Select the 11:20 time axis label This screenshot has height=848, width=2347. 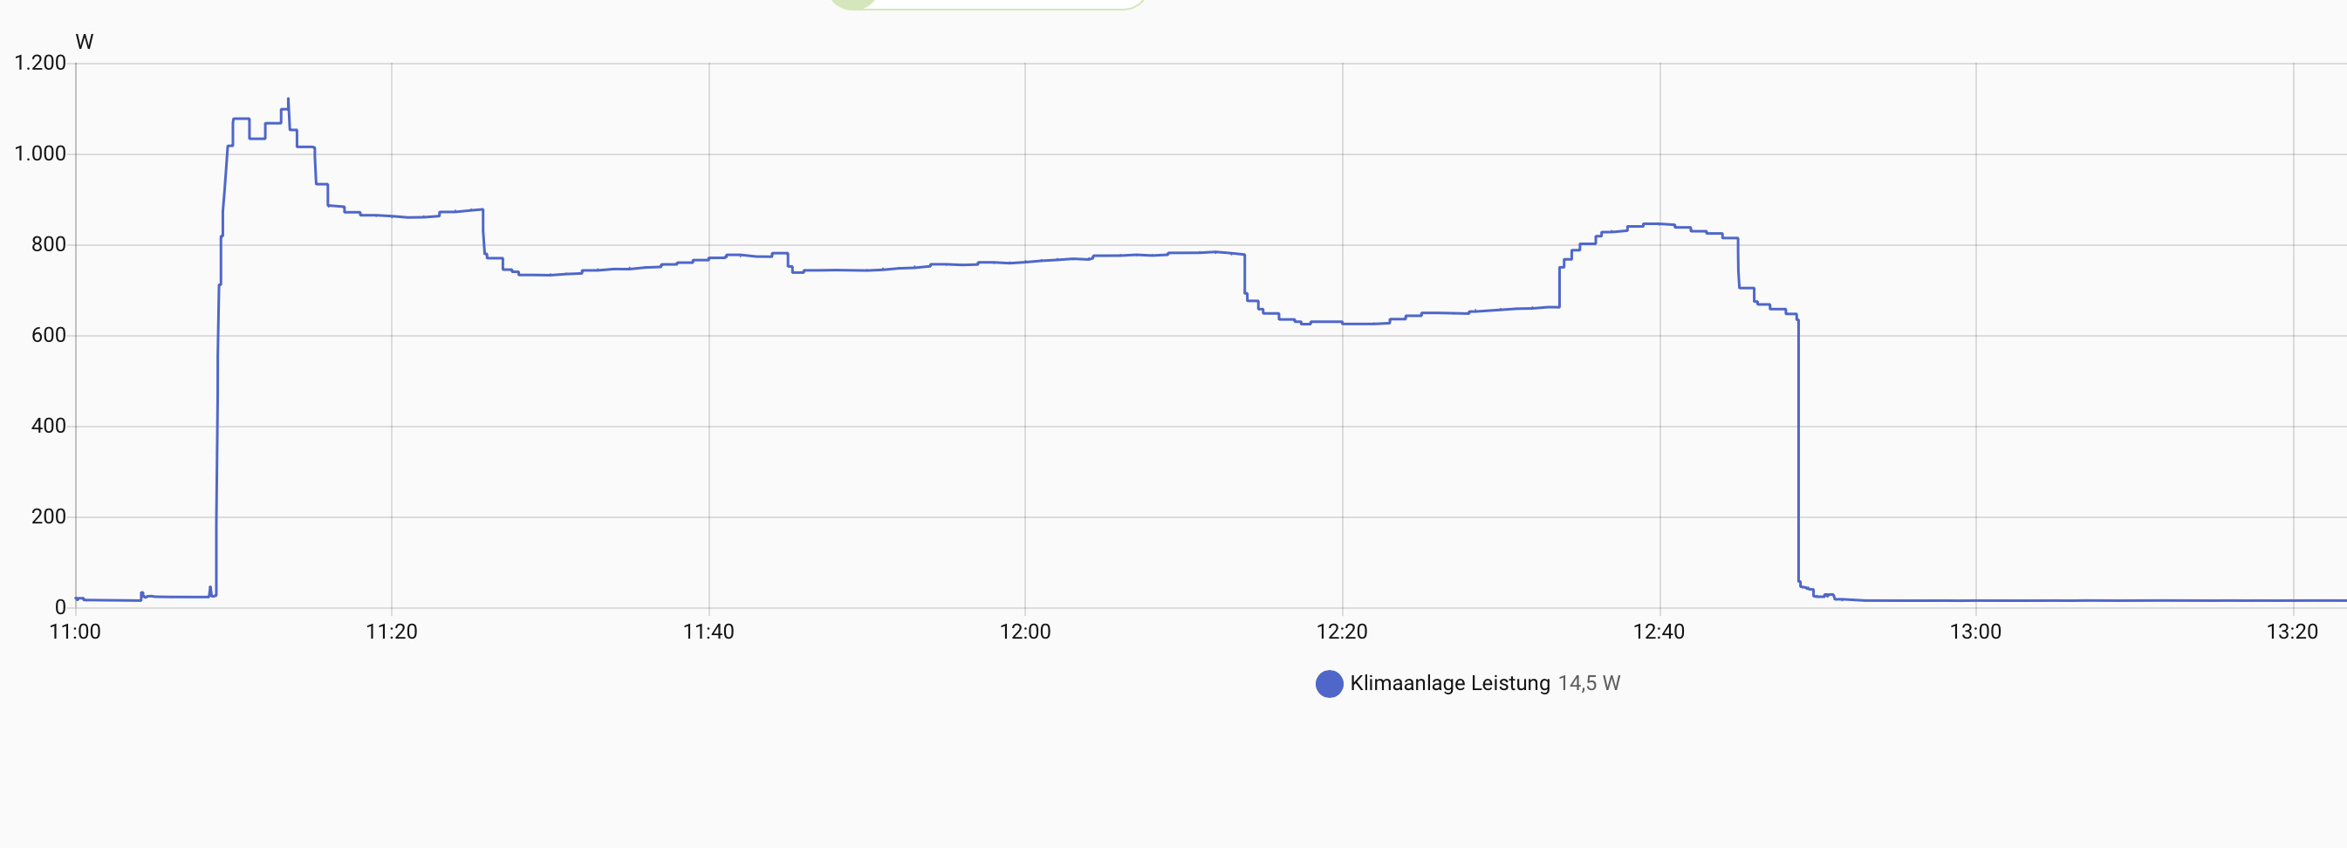tap(392, 633)
